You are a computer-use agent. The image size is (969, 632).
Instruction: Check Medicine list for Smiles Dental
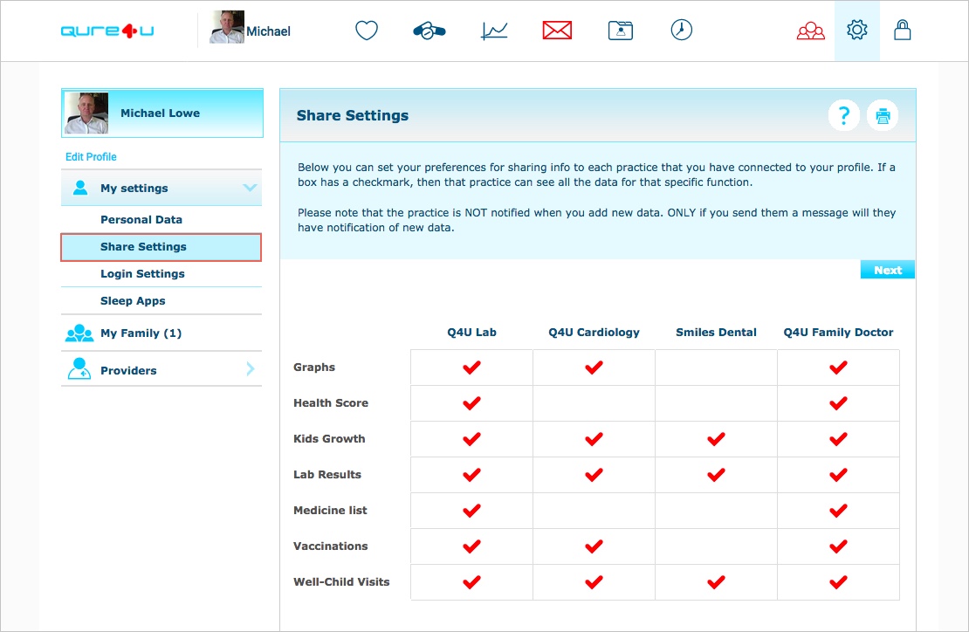click(x=716, y=511)
